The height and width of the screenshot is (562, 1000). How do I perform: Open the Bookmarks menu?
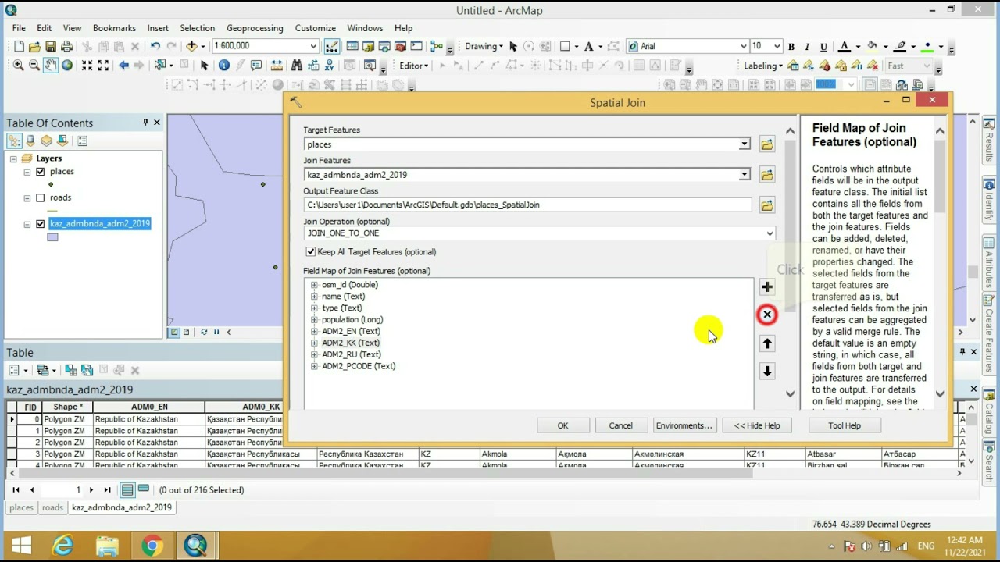pyautogui.click(x=114, y=28)
